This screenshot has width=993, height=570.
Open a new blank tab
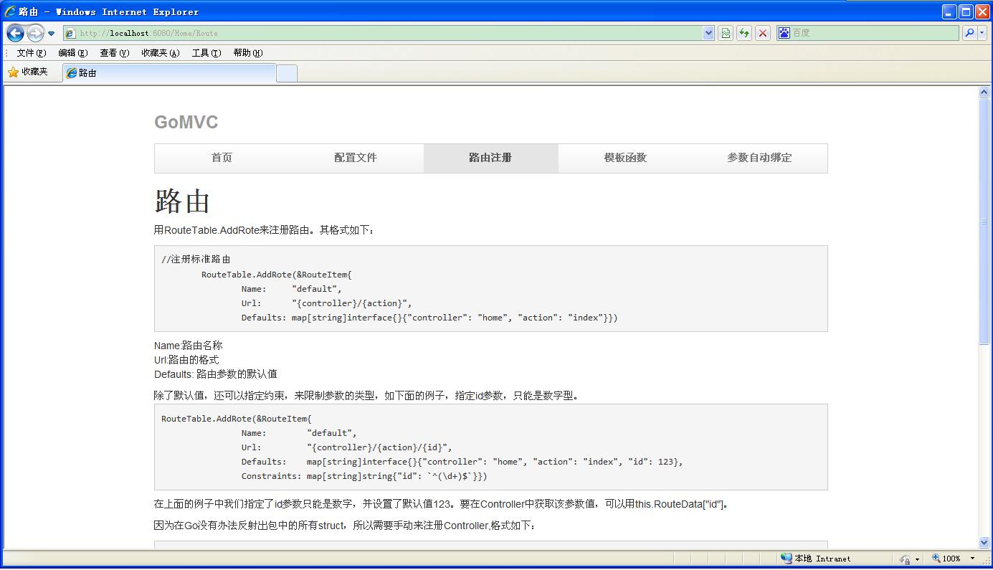287,73
